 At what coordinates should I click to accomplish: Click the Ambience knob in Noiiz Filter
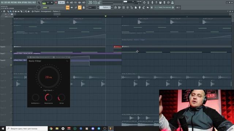pyautogui.click(x=35, y=98)
